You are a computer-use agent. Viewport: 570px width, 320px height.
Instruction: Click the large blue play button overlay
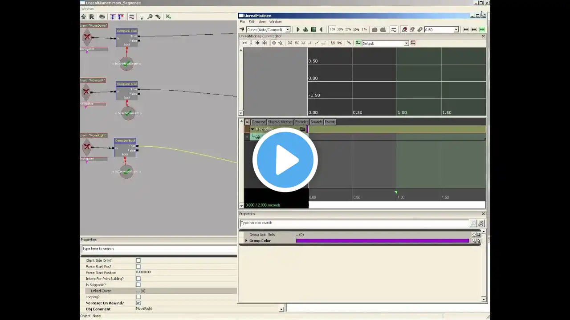[x=285, y=160]
